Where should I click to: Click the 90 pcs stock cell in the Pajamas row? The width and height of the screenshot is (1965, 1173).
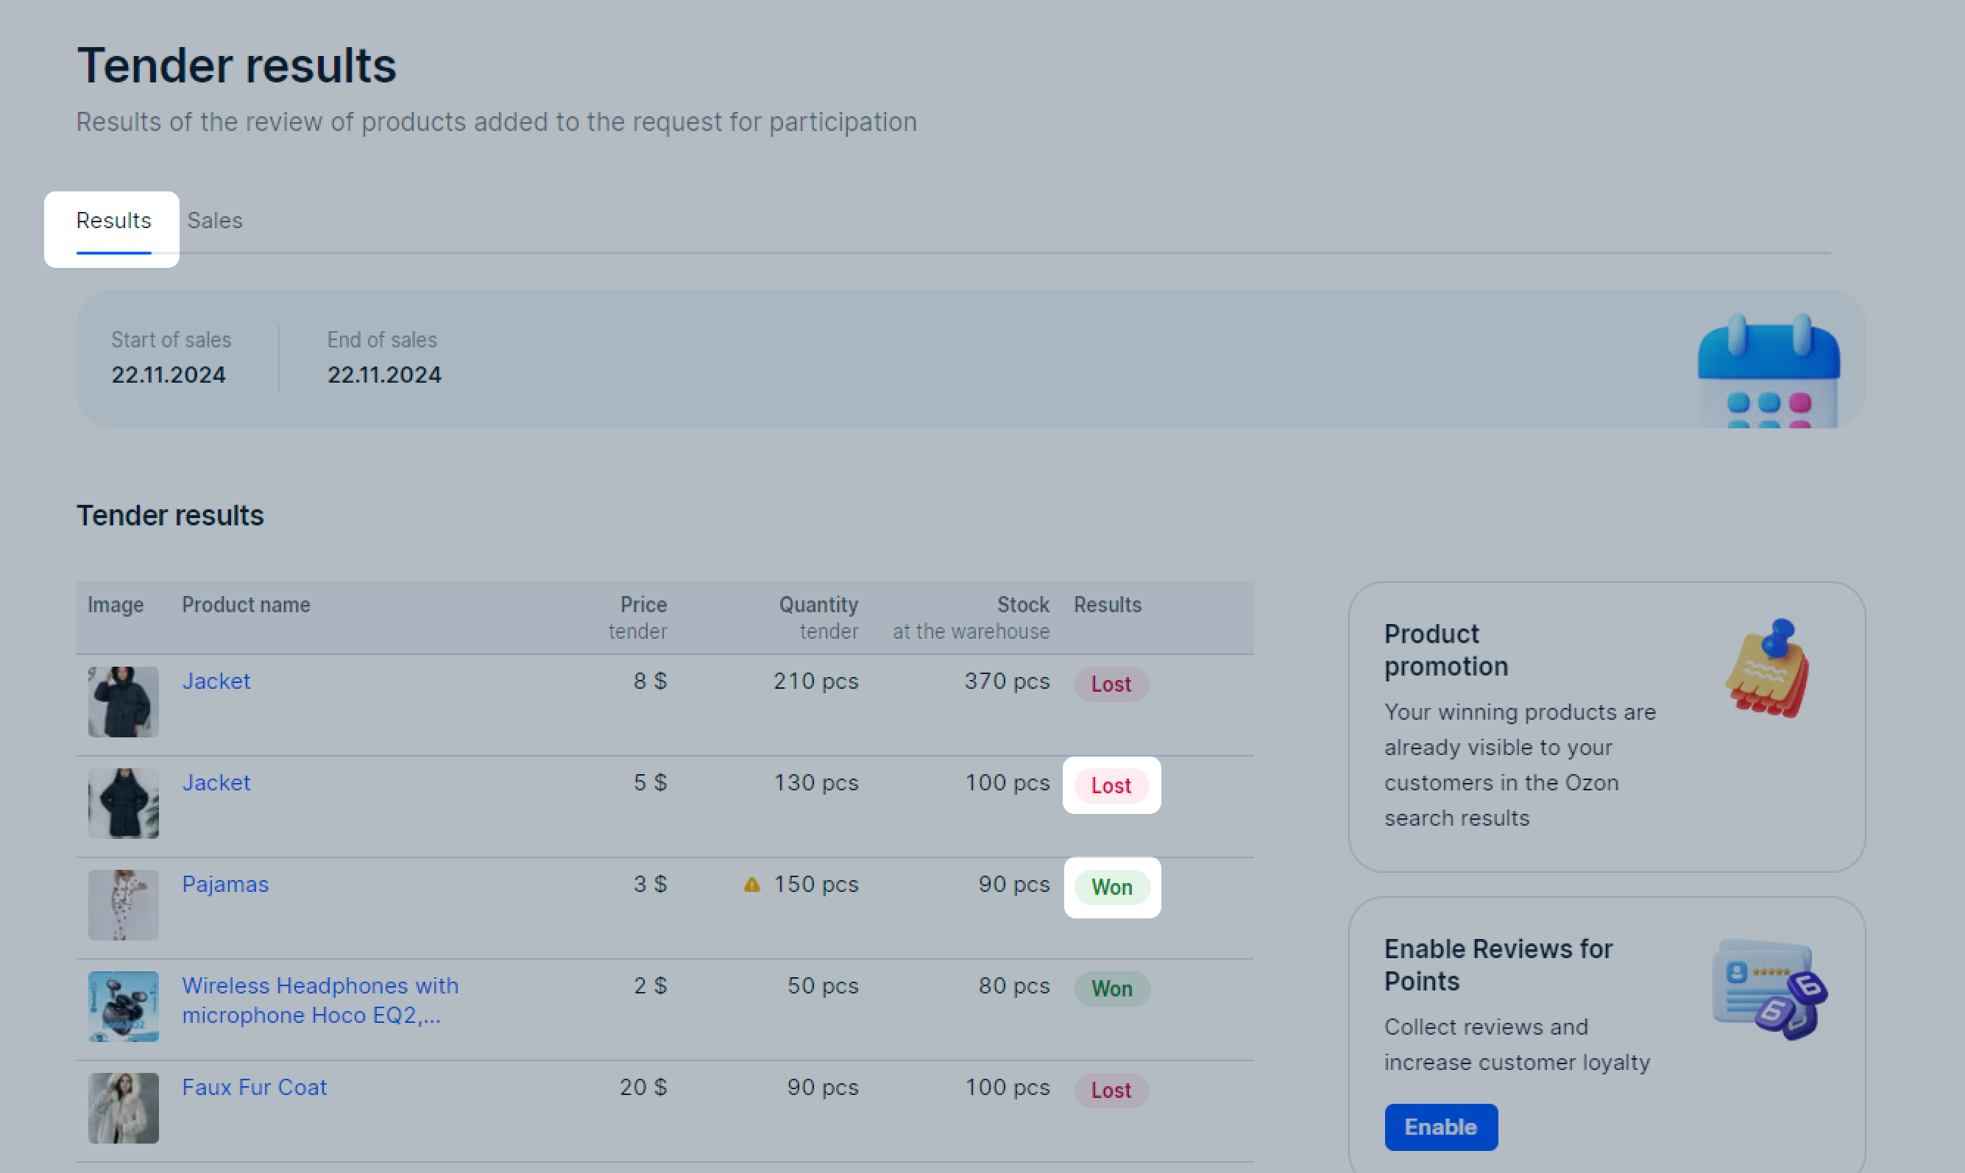(x=1014, y=884)
